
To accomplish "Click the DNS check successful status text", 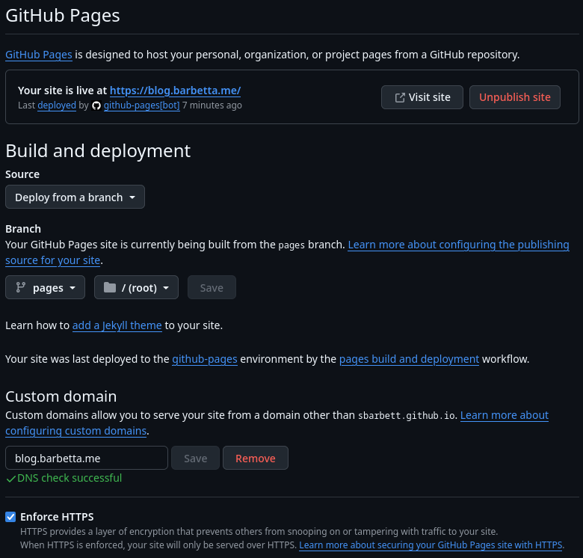I will 70,478.
